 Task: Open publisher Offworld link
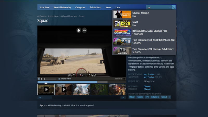tap(147, 89)
